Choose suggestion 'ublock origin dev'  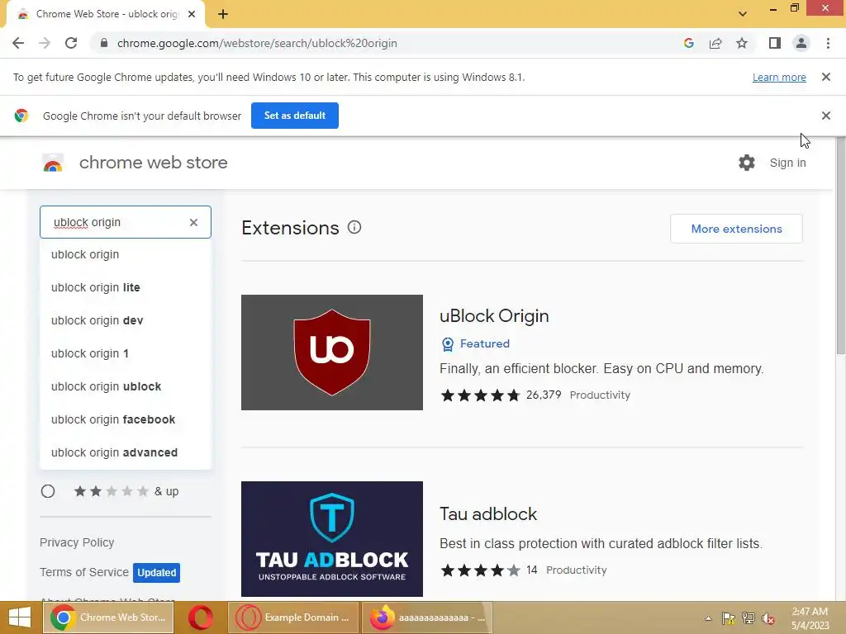(x=126, y=320)
